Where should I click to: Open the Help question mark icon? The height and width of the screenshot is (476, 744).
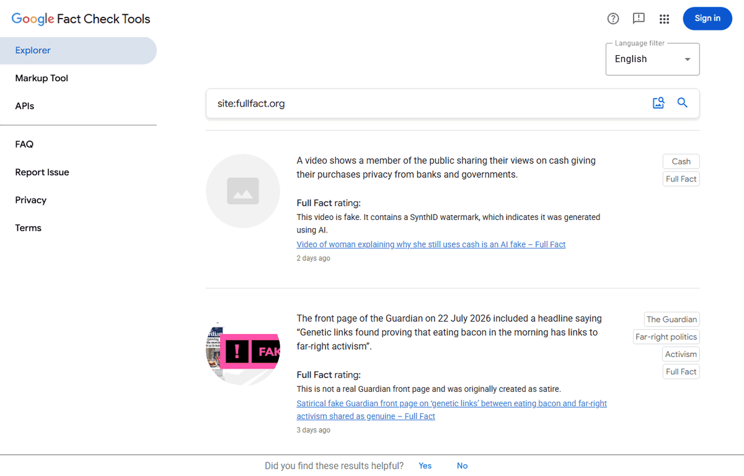613,19
